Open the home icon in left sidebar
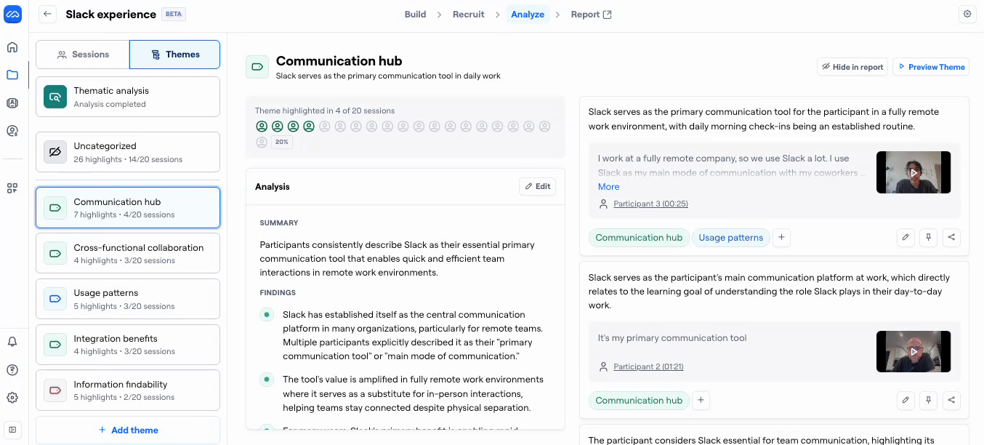 12,47
